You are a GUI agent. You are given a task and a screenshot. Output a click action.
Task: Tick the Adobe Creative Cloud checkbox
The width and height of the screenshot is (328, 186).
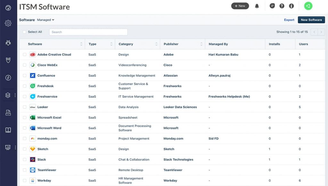coord(25,55)
